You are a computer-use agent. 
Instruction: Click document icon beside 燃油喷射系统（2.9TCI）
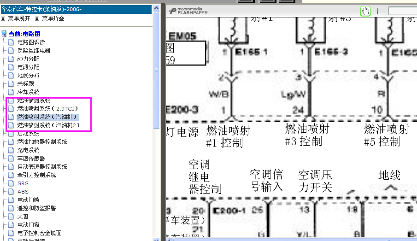pos(11,109)
